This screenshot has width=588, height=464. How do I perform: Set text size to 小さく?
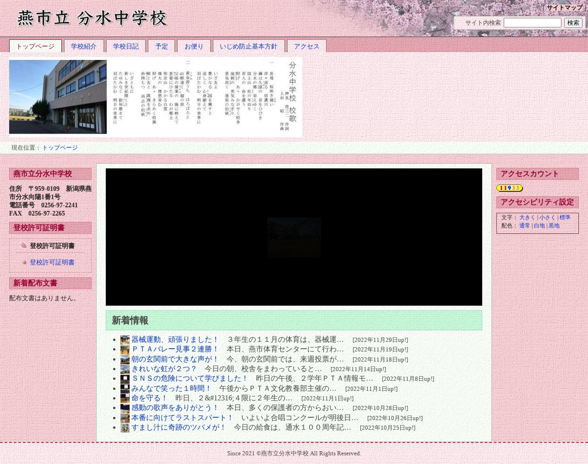(547, 217)
